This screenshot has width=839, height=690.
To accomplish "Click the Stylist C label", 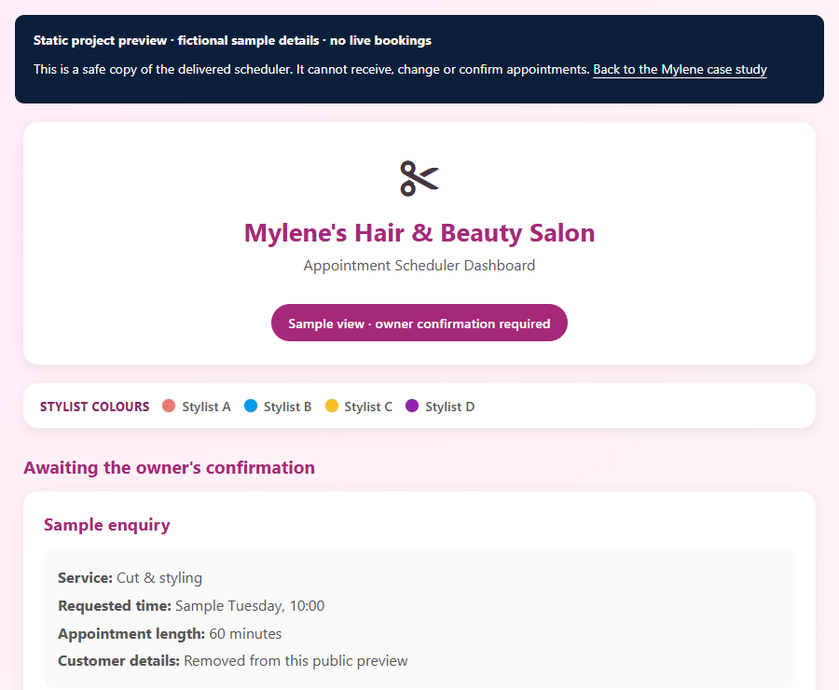I will [368, 407].
